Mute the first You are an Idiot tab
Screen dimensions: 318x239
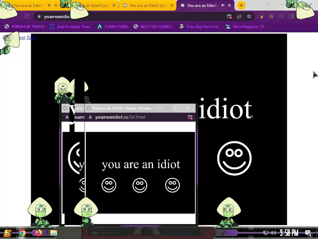tap(49, 5)
